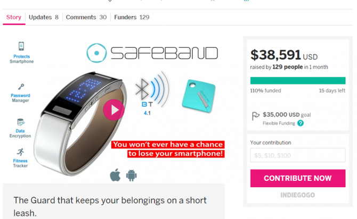357x219 pixels.
Task: Open the Flexible Funding help icon
Action: click(301, 123)
